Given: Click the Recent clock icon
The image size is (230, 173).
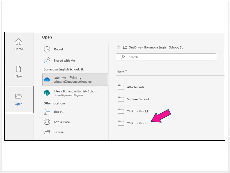Looking at the screenshot, I should [47, 50].
